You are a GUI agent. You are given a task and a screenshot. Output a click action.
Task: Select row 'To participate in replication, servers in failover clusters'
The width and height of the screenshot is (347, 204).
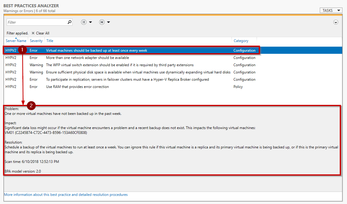point(173,79)
